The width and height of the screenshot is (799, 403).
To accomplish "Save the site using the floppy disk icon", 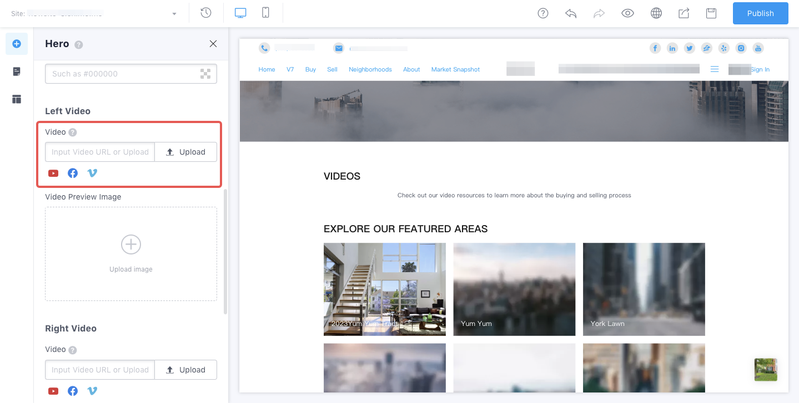I will tap(711, 13).
